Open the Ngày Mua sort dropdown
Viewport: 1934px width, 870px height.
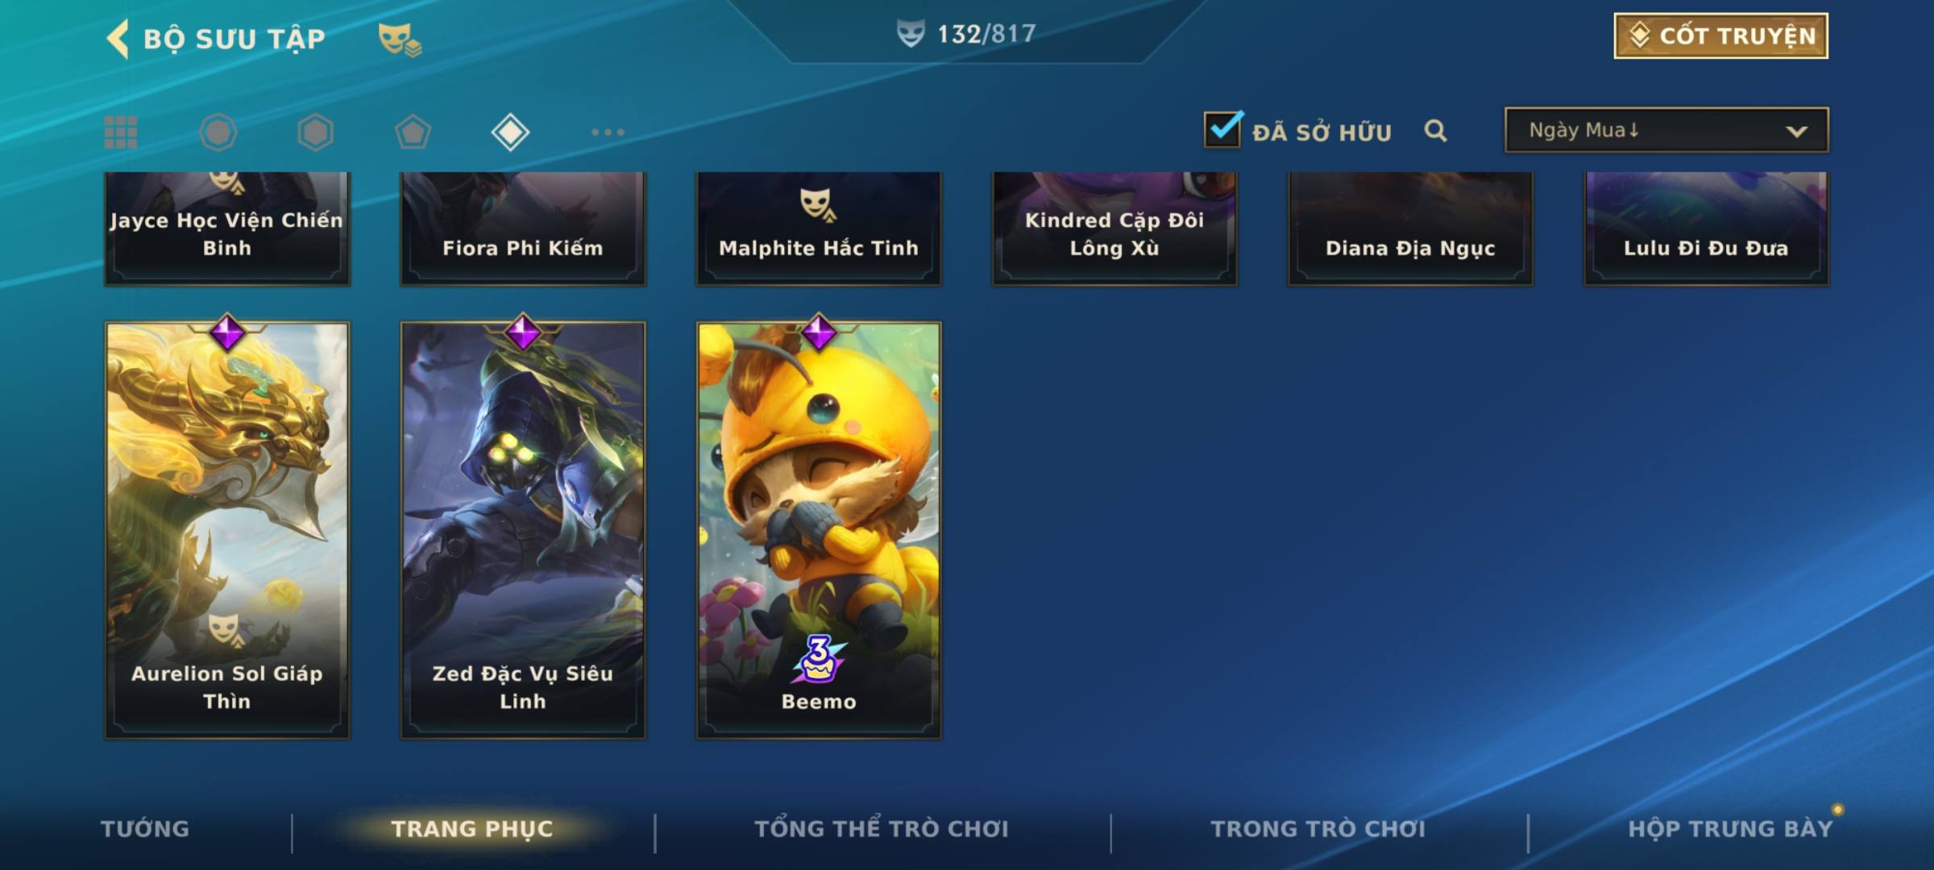(x=1666, y=130)
